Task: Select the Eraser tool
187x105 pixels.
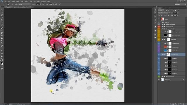Action: coord(2,36)
